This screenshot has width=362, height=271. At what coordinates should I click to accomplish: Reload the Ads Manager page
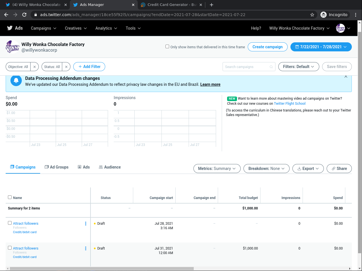(24, 15)
